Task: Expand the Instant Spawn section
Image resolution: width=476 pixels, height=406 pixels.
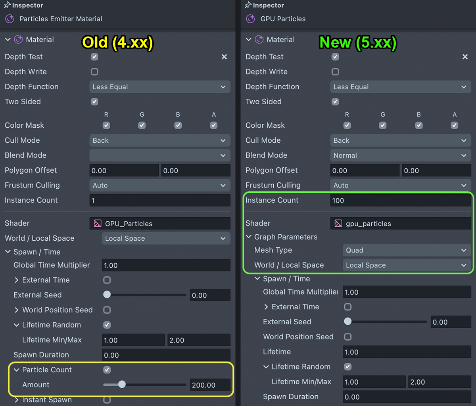Action: 17,400
